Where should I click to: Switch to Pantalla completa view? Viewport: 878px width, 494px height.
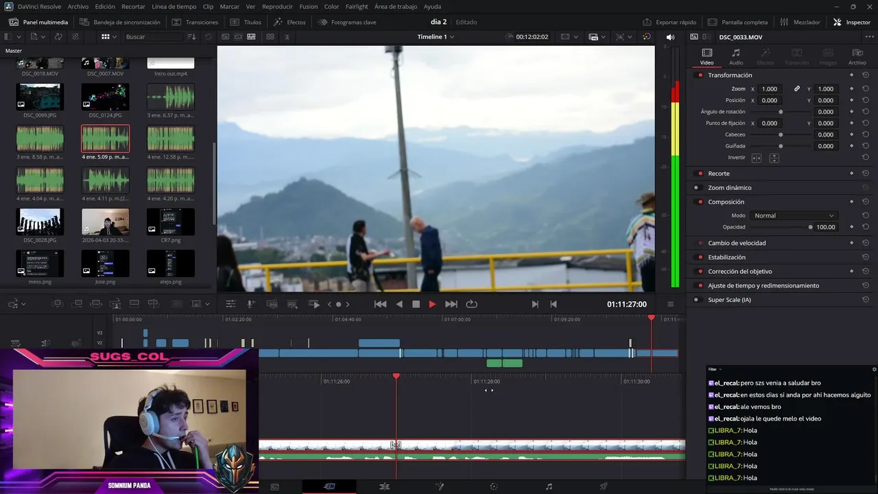pos(737,22)
